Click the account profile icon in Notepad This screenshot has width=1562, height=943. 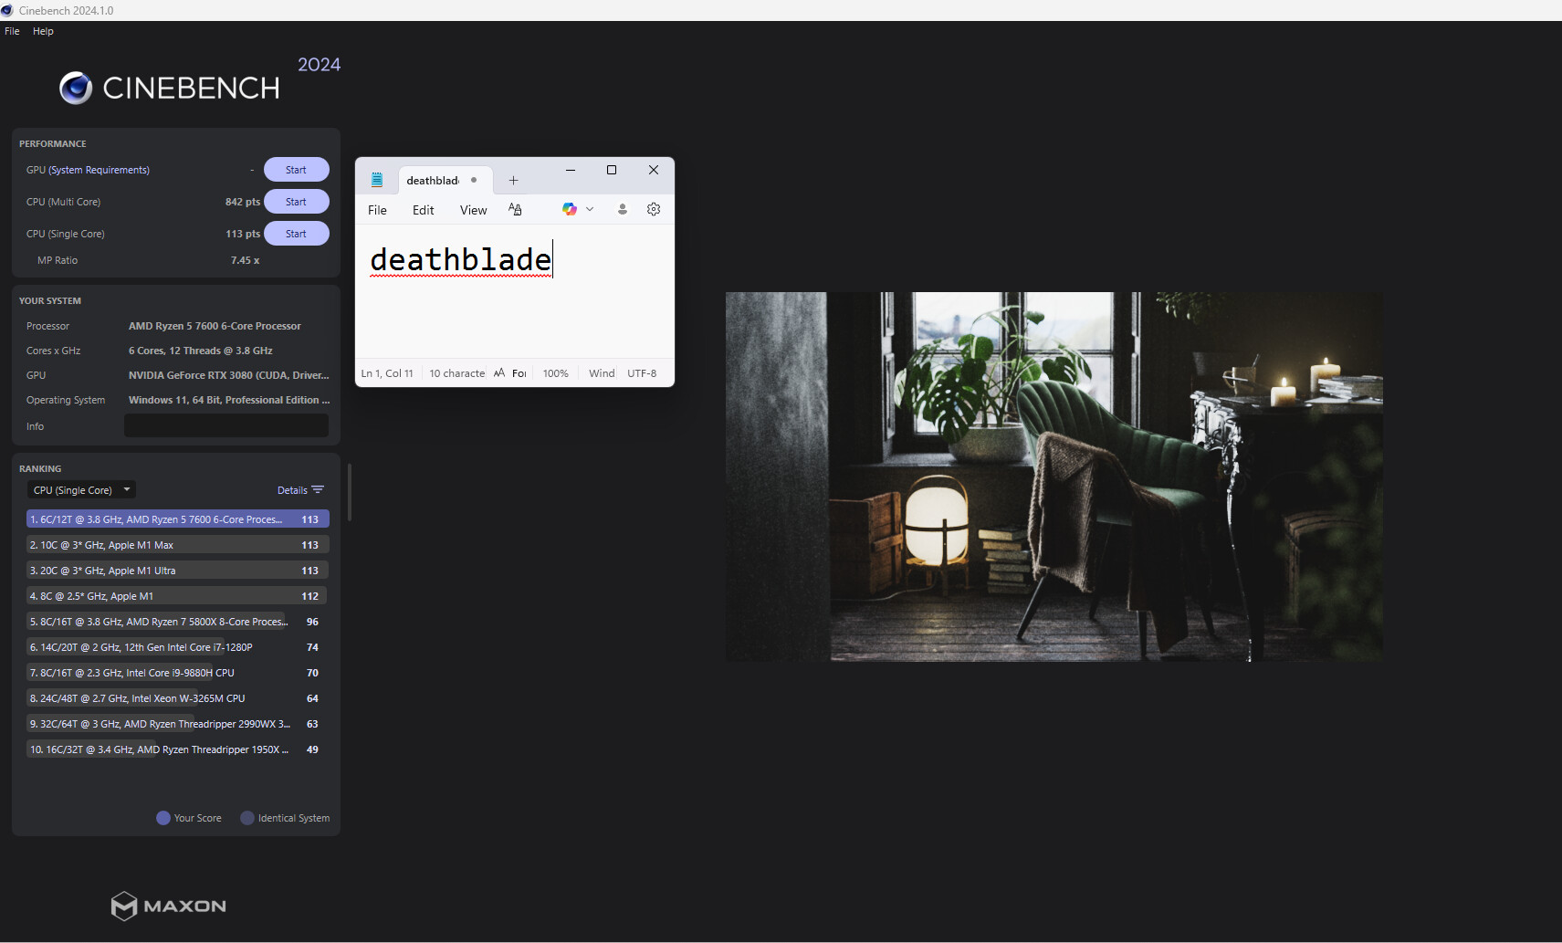[x=623, y=209]
